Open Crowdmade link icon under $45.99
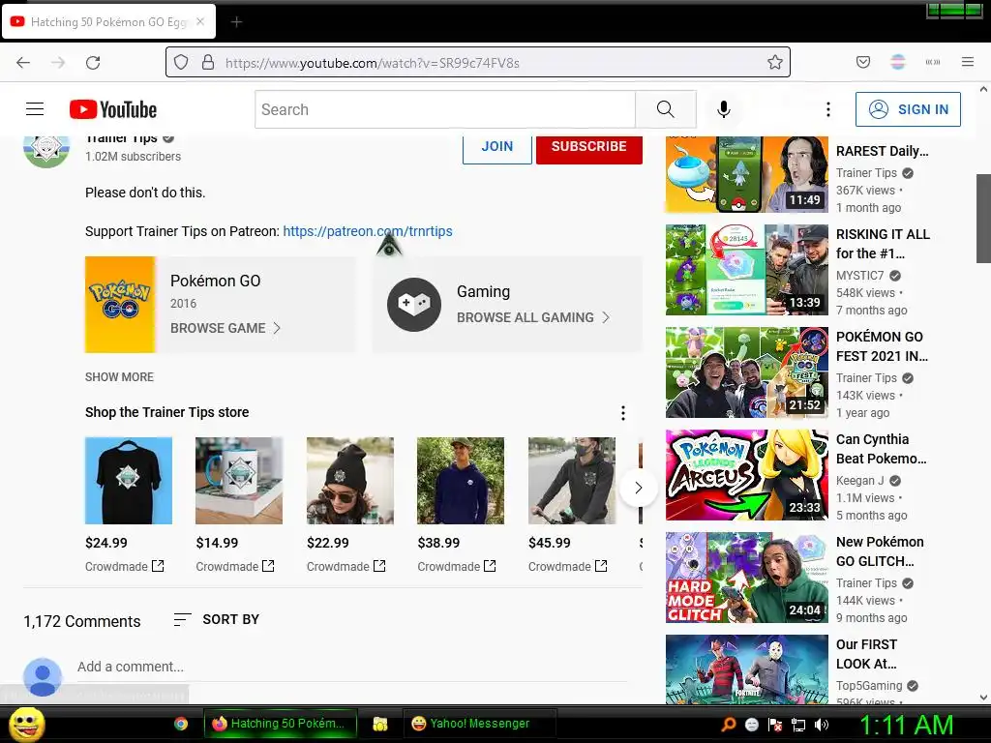The height and width of the screenshot is (743, 991). (x=601, y=566)
